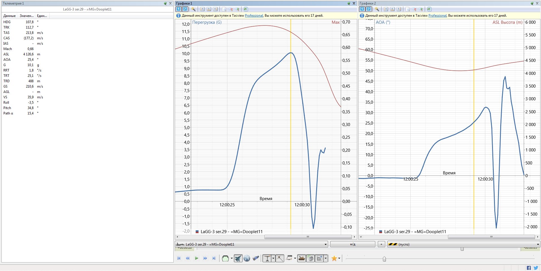
Task: Click the Значен... column header
Action: pos(26,16)
